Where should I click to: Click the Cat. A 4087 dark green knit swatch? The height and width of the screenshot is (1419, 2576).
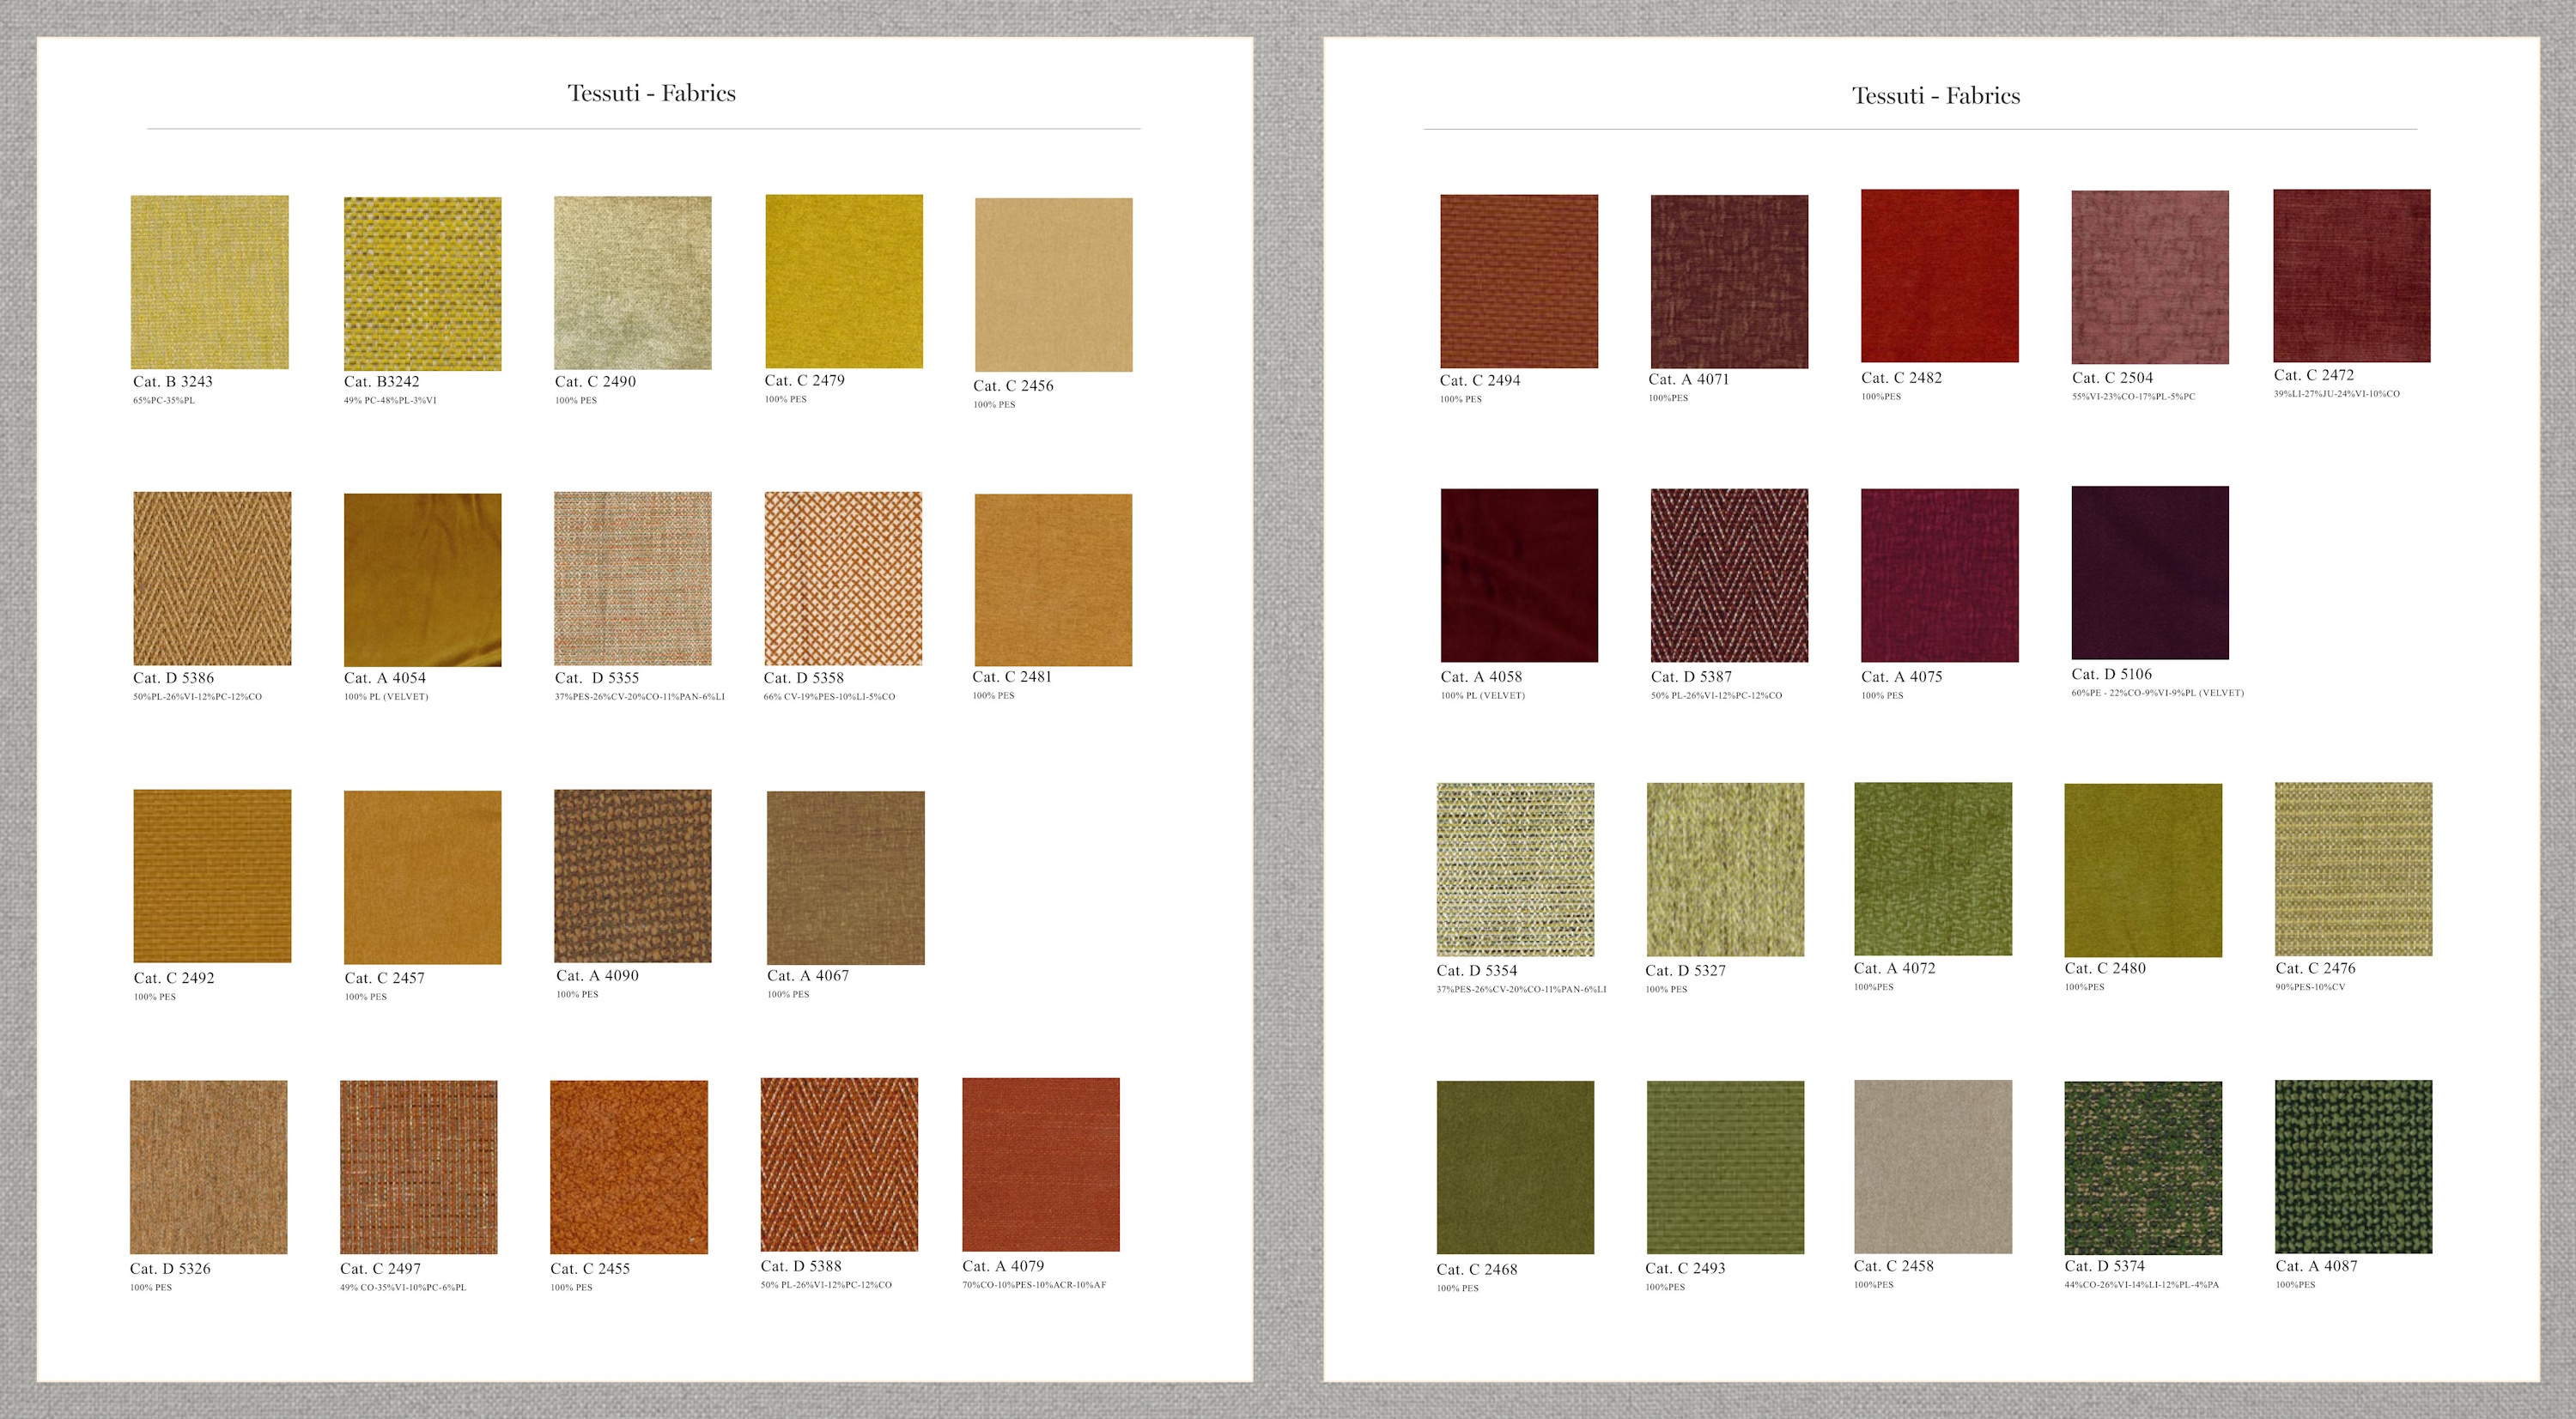(2354, 1166)
